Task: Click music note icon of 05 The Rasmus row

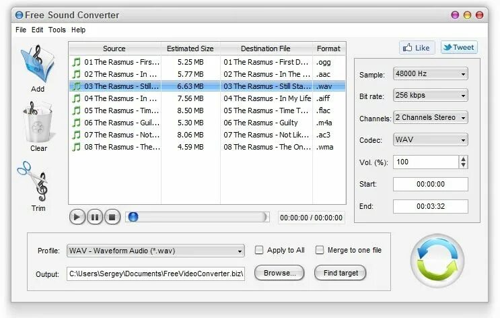Action: [x=76, y=110]
